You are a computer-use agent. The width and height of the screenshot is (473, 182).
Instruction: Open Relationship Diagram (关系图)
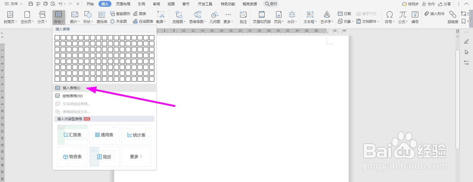[119, 21]
